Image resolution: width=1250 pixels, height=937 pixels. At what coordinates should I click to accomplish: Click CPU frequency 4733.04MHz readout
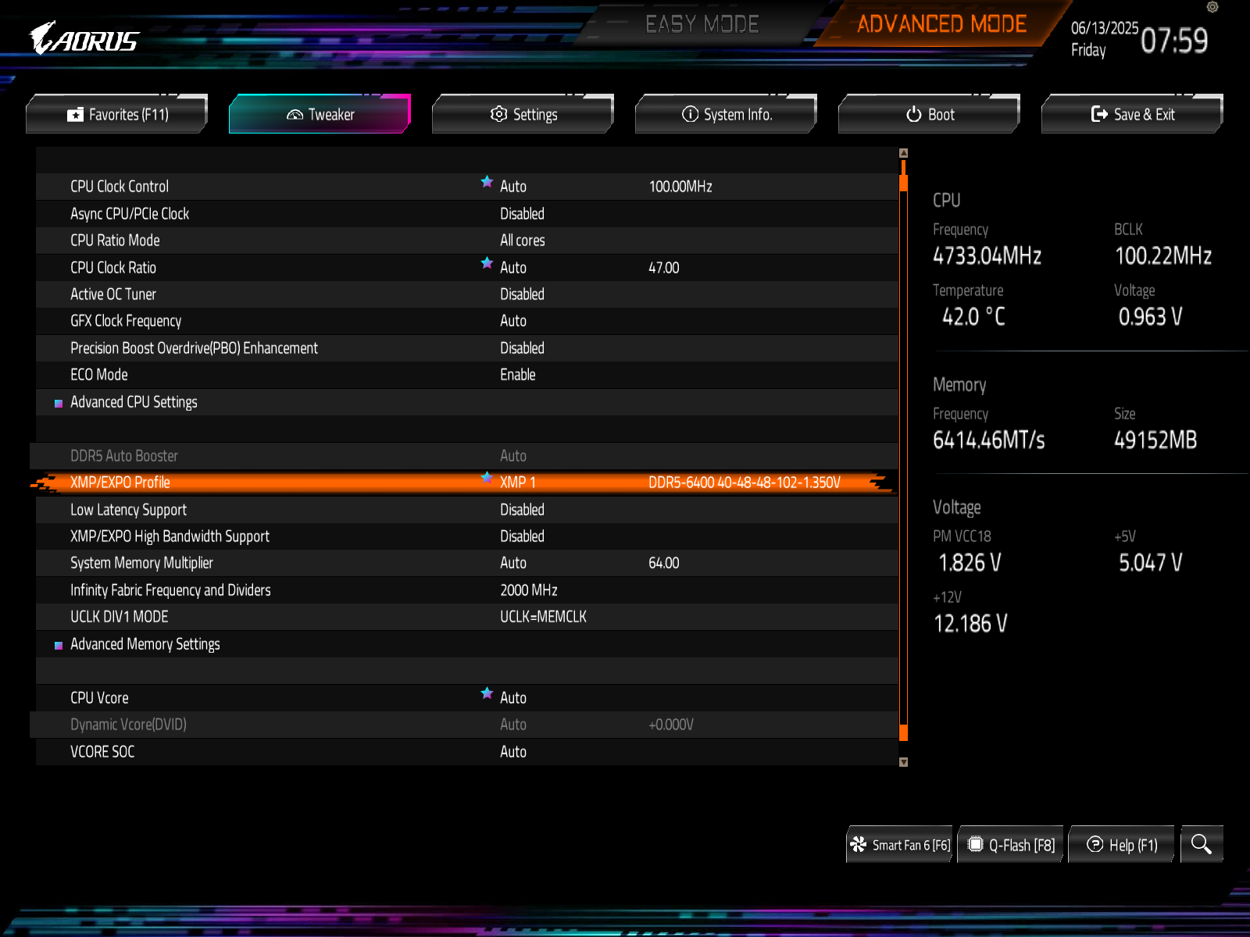coord(987,256)
